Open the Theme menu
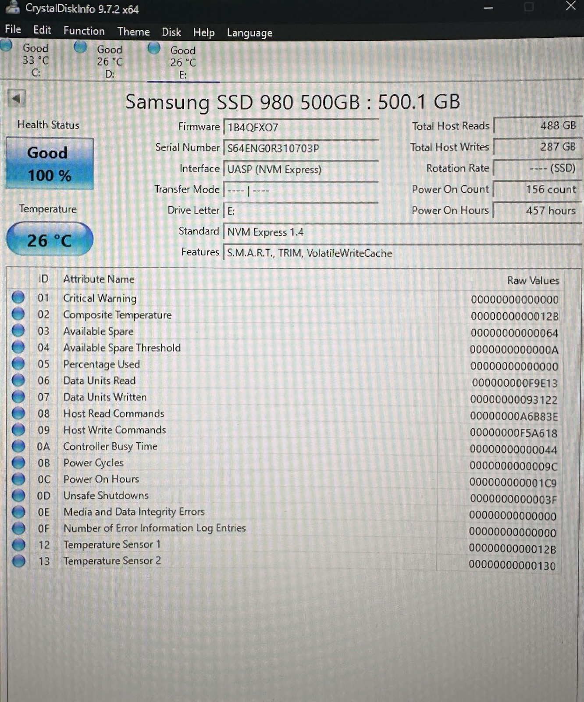Image resolution: width=584 pixels, height=702 pixels. pos(133,32)
